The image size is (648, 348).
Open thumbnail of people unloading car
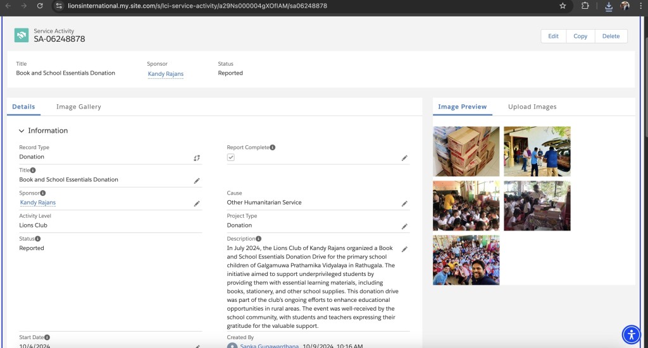[537, 152]
